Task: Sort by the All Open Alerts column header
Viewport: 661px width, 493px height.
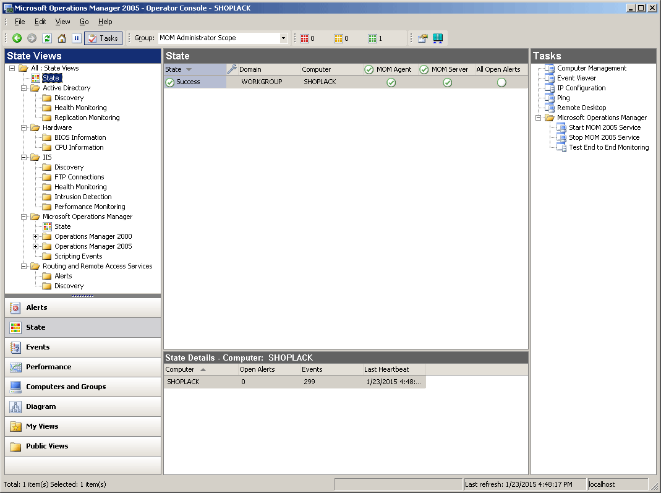Action: [x=501, y=69]
